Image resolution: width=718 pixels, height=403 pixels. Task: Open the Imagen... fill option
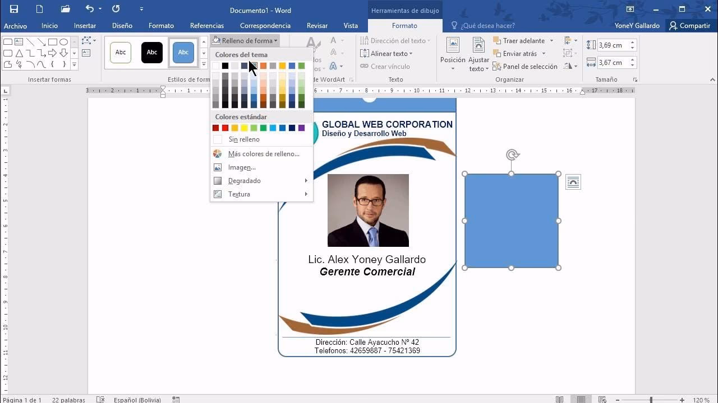242,167
